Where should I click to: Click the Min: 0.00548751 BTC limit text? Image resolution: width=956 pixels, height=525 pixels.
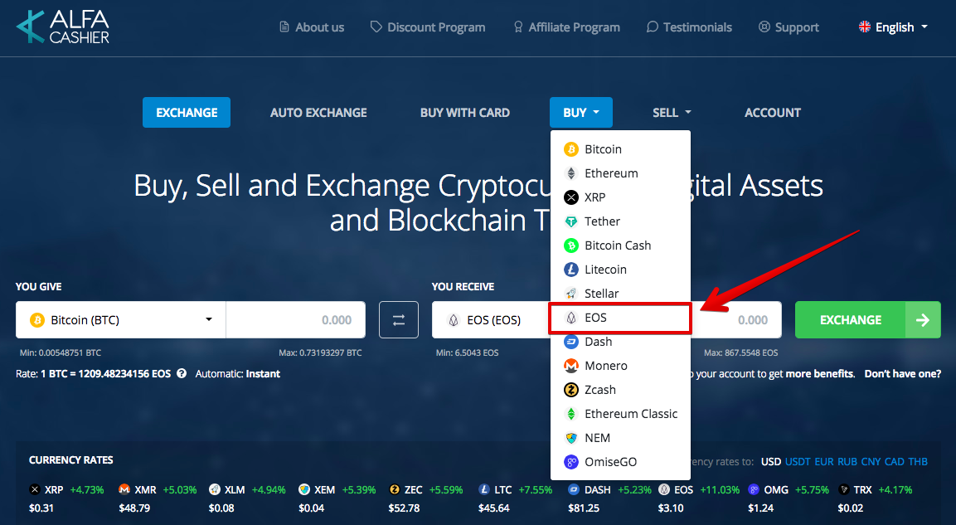click(x=61, y=352)
